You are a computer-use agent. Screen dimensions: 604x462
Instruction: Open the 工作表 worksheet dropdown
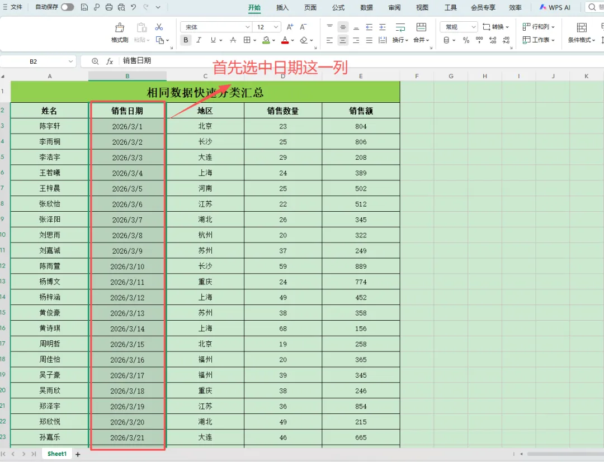point(539,40)
